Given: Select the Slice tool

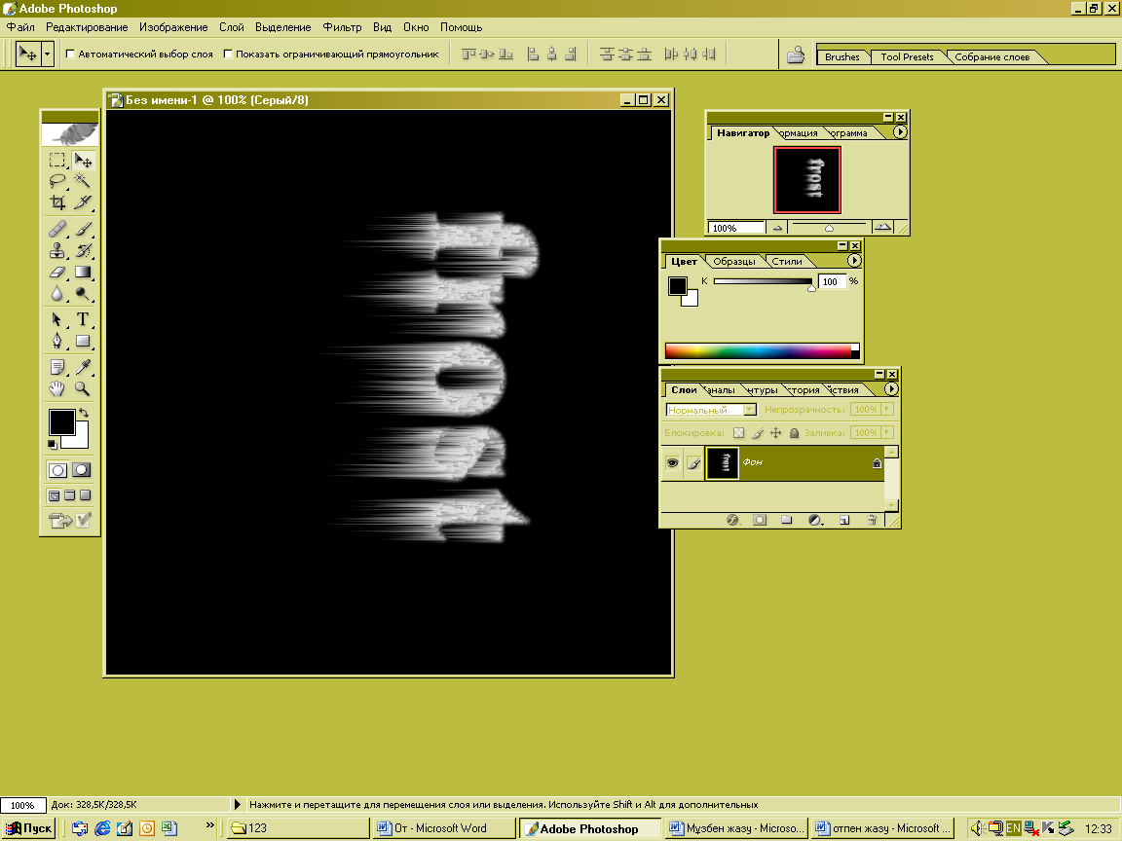Looking at the screenshot, I should click(x=83, y=202).
